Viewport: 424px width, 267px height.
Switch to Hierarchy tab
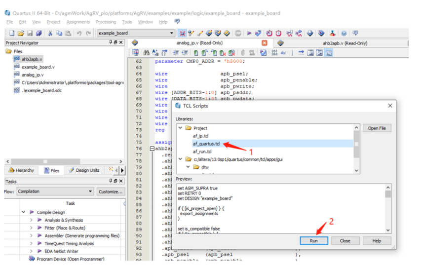21,170
